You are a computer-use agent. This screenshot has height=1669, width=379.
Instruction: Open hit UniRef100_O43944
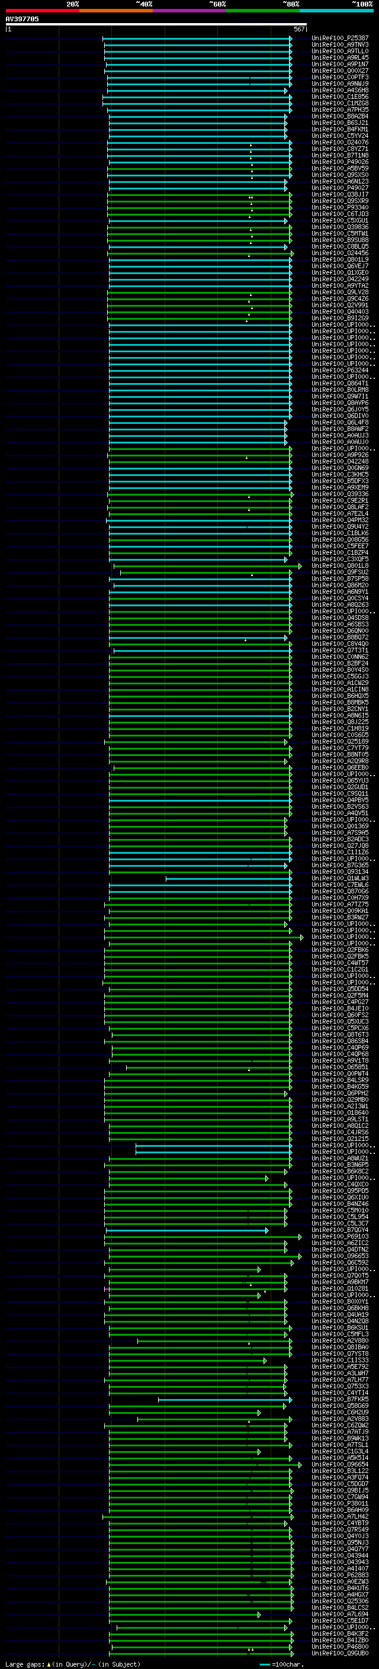tap(340, 1557)
